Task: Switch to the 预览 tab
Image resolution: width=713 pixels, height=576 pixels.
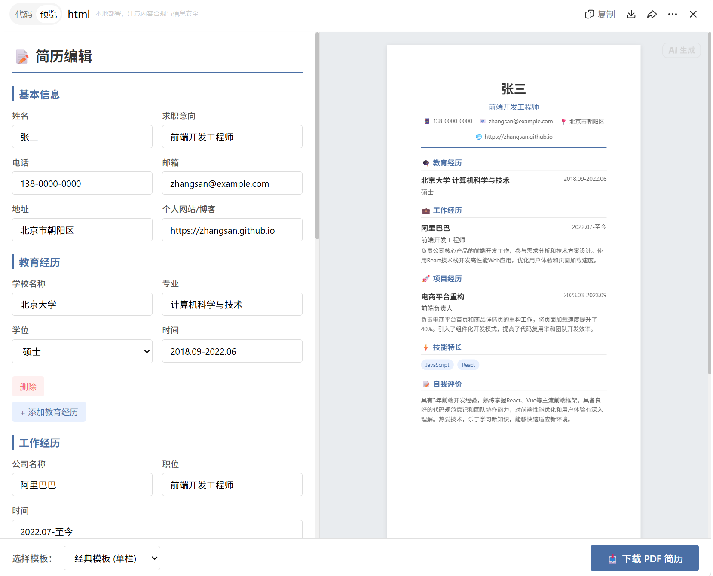Action: pos(48,14)
